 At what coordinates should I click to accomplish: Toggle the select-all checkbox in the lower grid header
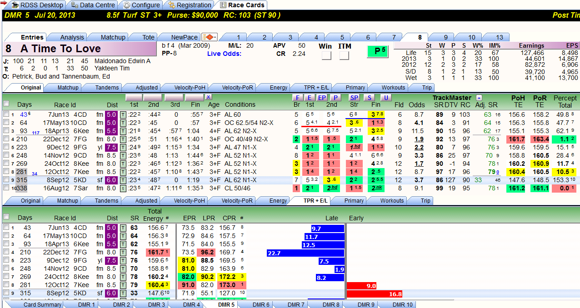[x=6, y=217]
